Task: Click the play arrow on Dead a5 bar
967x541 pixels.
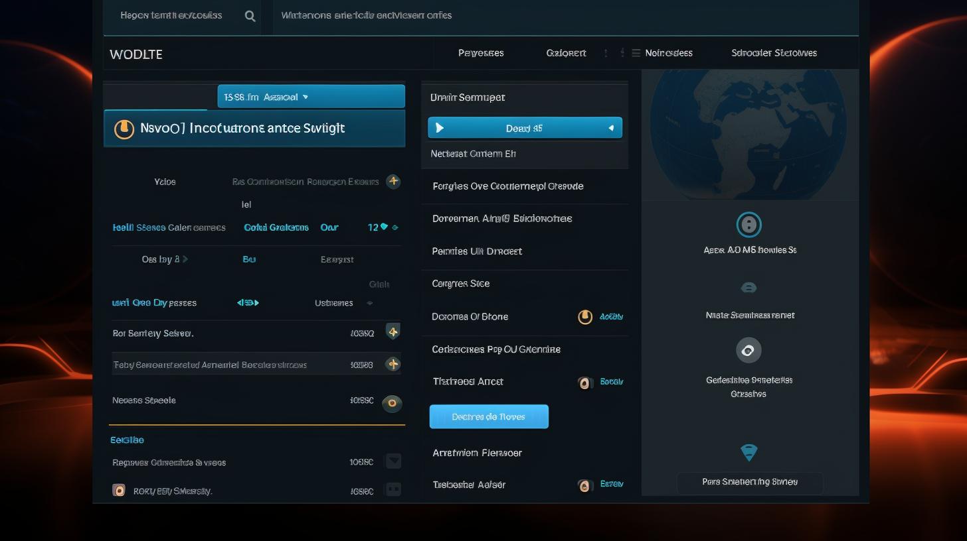Action: pos(439,128)
